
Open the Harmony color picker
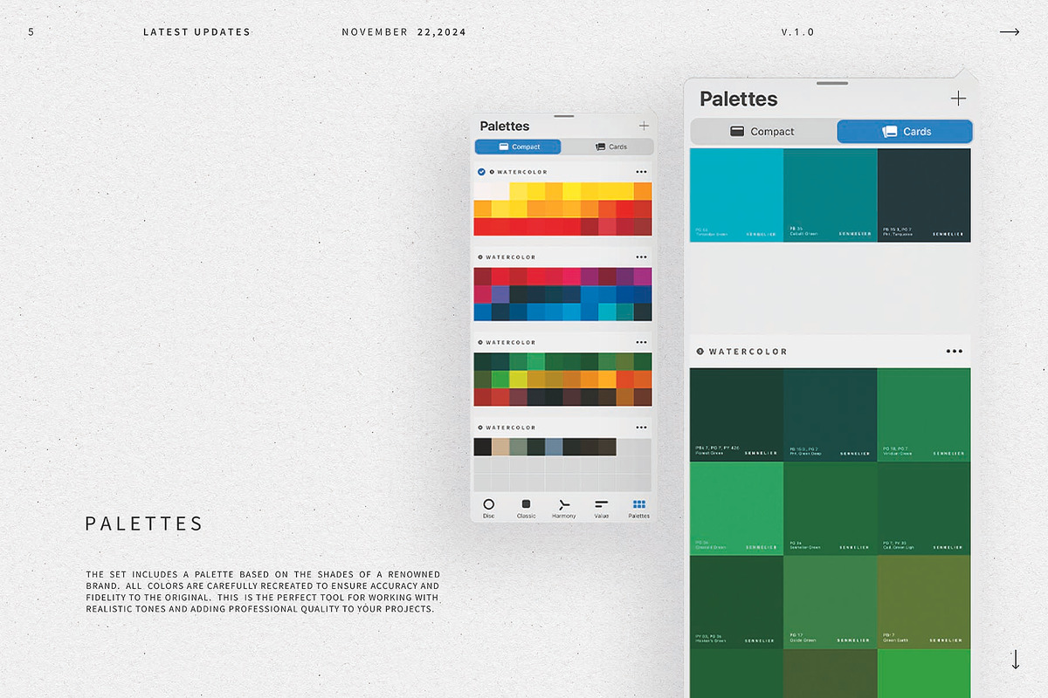(564, 508)
